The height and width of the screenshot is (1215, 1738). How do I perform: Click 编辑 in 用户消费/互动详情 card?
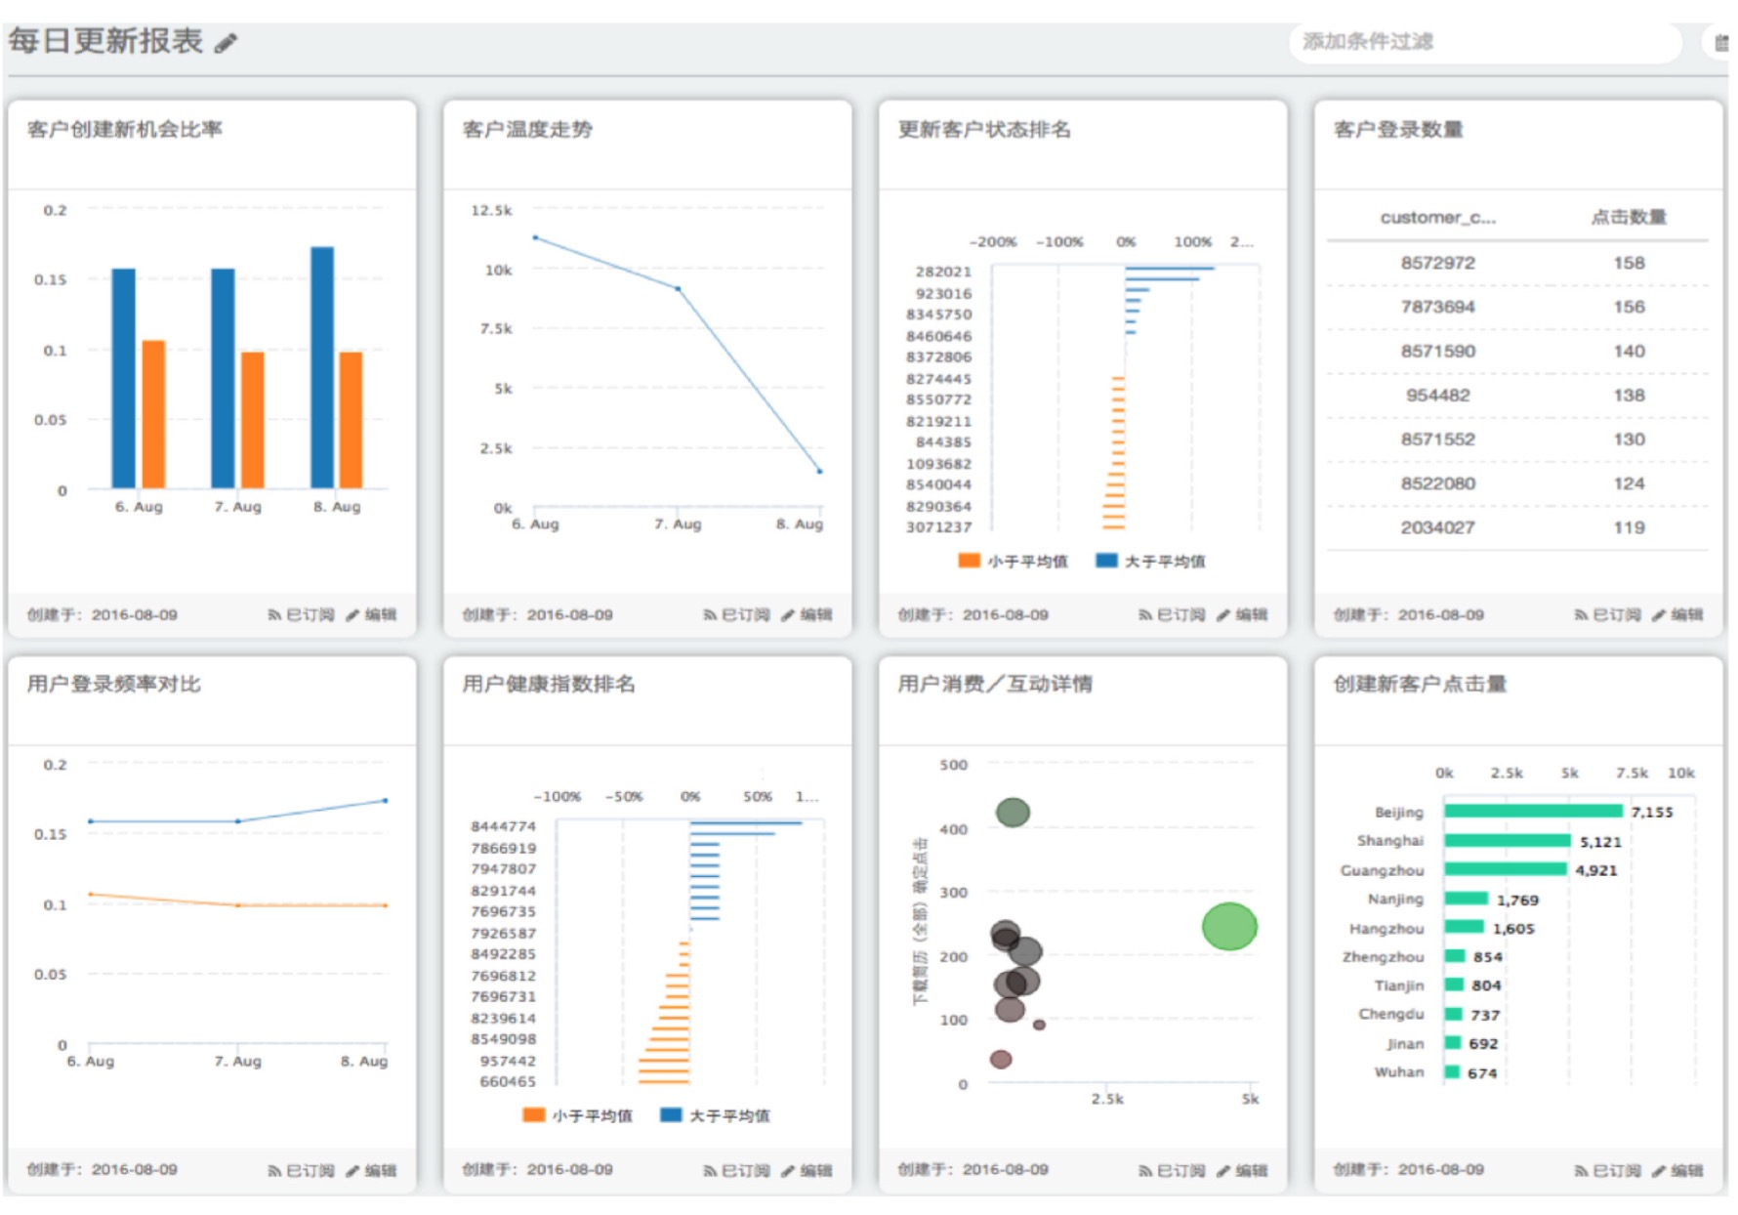(1242, 1170)
